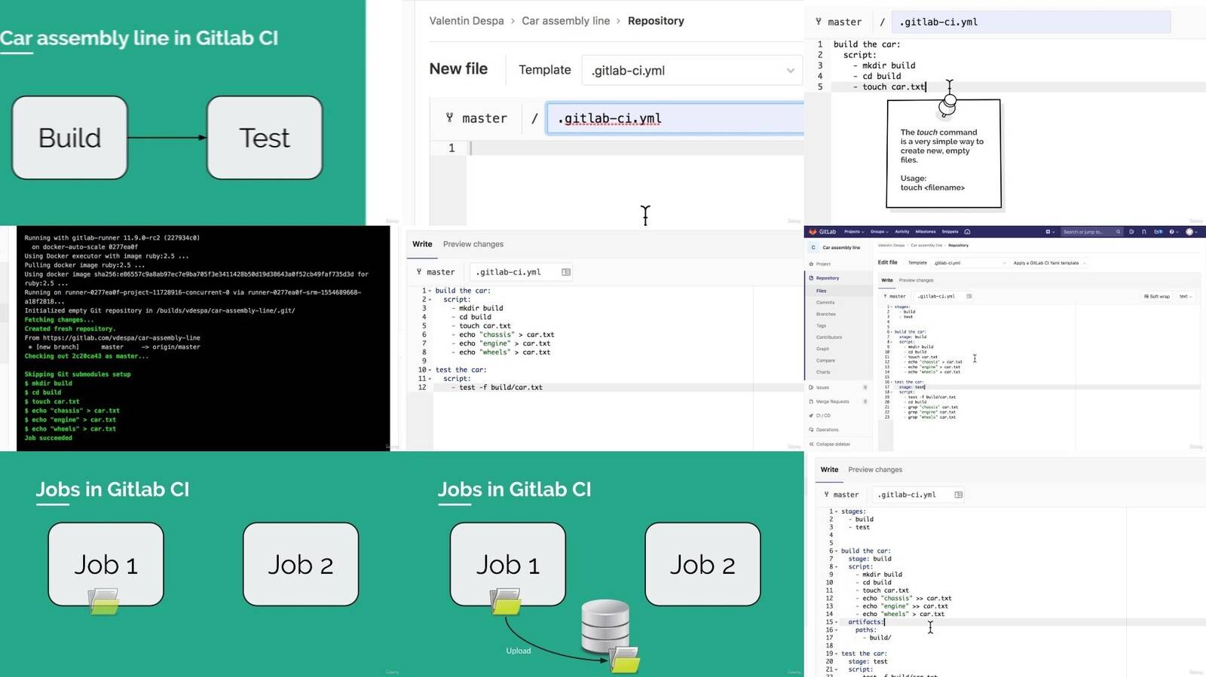Click the Project sidebar icon
The width and height of the screenshot is (1206, 677).
pos(811,264)
